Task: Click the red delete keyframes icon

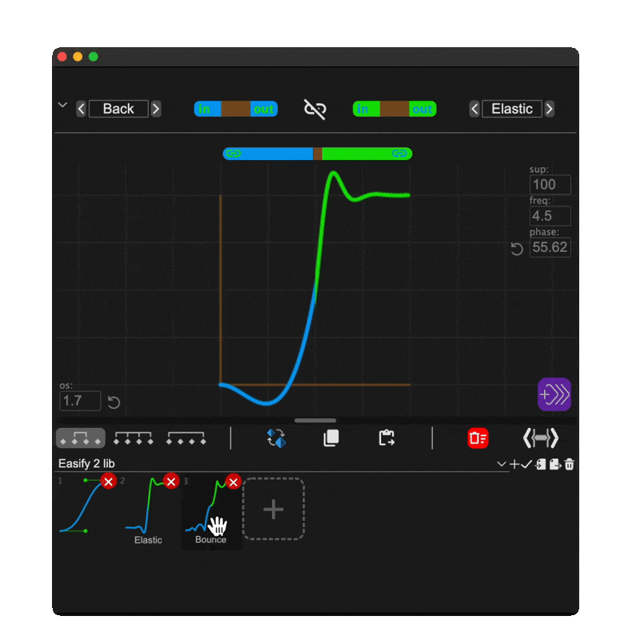Action: (478, 438)
